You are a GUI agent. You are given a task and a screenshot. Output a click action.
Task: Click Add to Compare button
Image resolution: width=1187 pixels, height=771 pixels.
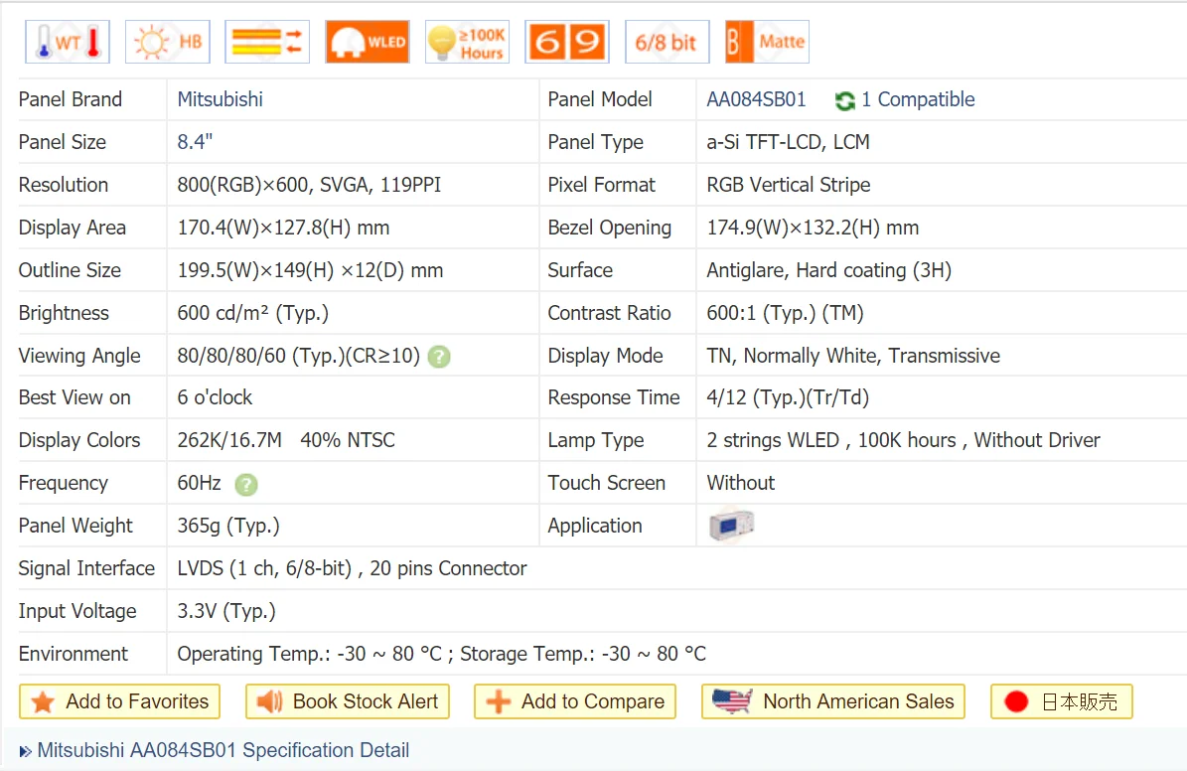click(x=574, y=701)
